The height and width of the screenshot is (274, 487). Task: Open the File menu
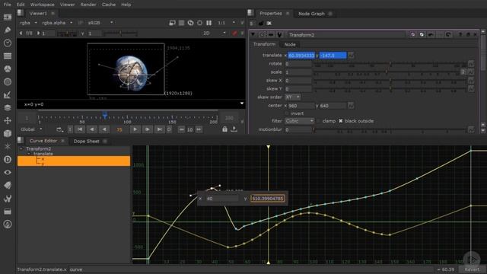coord(7,5)
